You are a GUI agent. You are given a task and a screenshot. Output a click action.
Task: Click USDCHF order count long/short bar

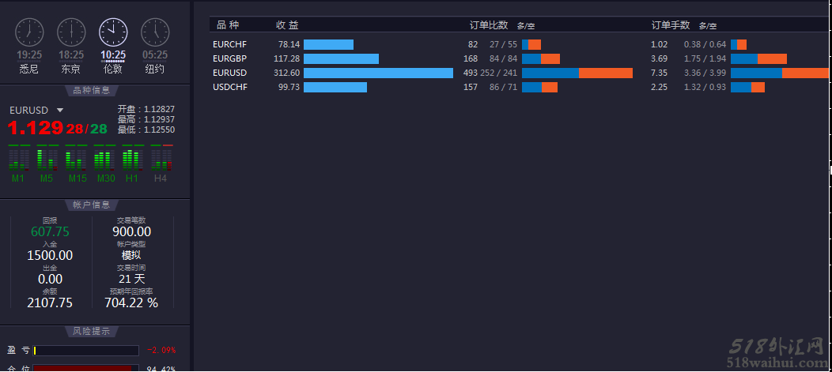coord(539,87)
